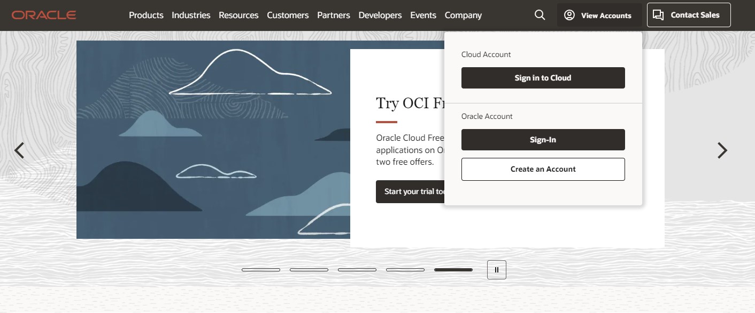Click the Oracle Account label
Image resolution: width=755 pixels, height=313 pixels.
[487, 116]
